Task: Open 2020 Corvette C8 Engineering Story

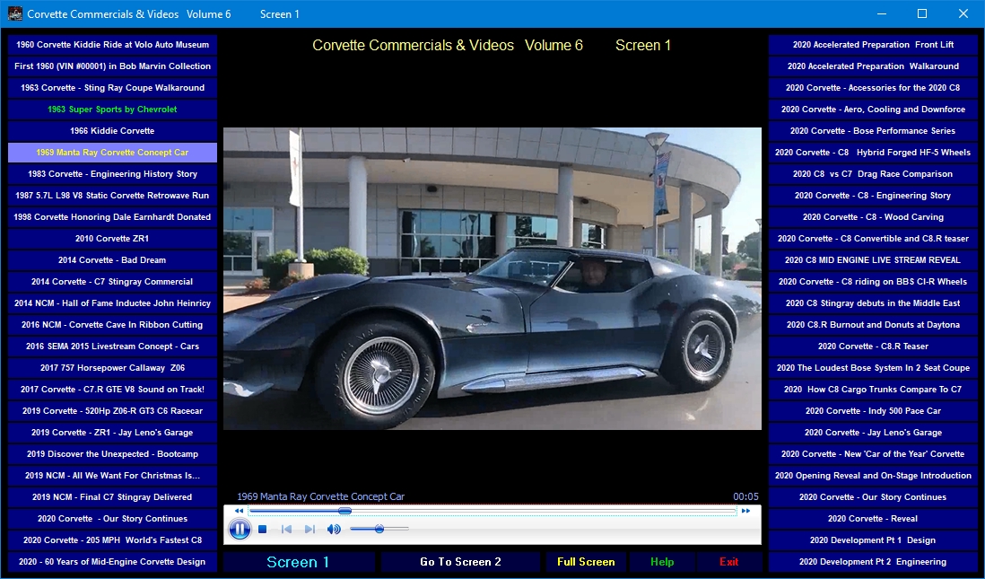Action: click(873, 196)
